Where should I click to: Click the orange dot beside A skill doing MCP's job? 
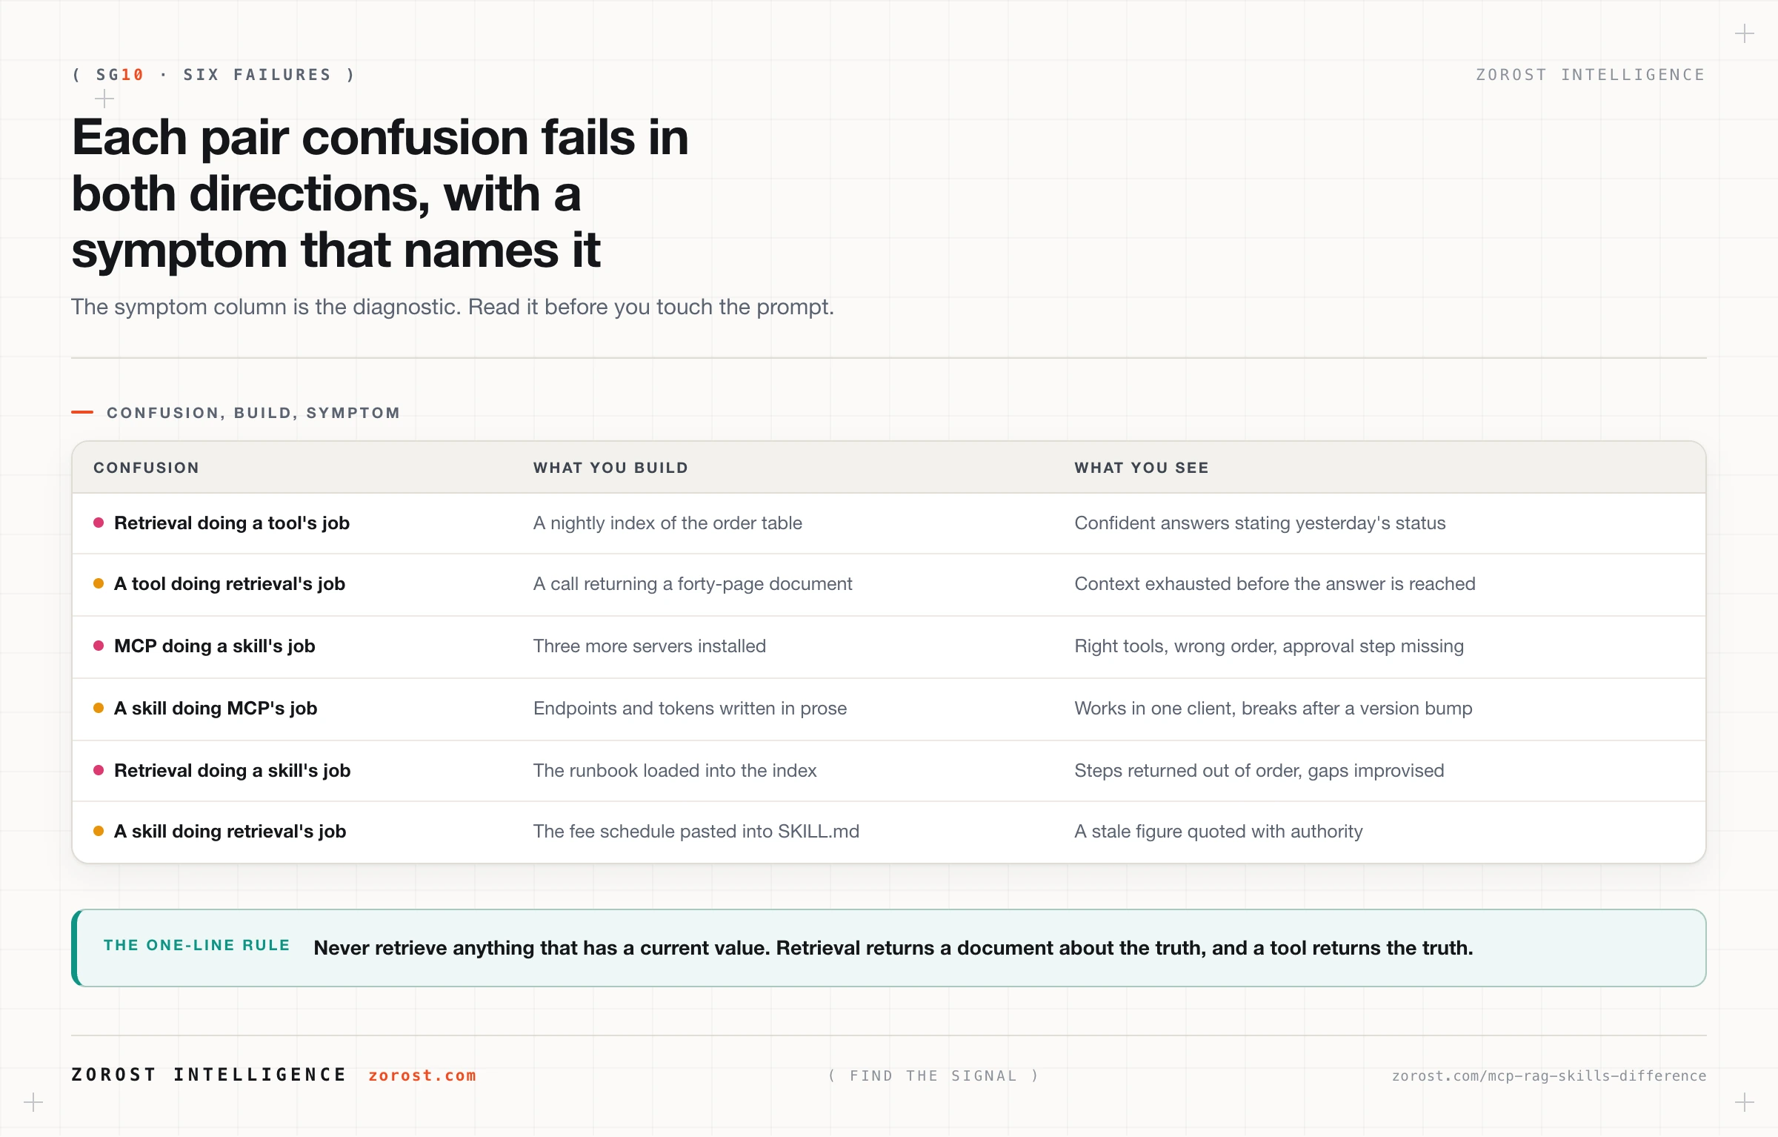pyautogui.click(x=99, y=708)
